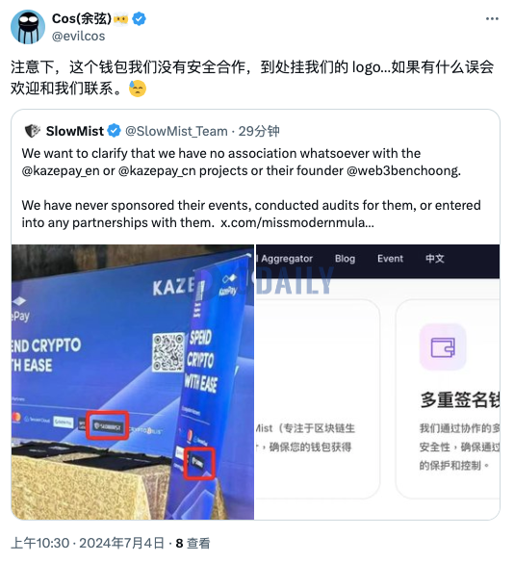Click the 29分钟 quoted tweet timestamp

tap(259, 131)
